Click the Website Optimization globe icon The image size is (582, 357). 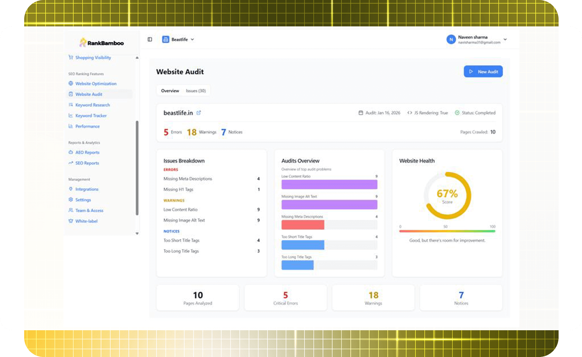coord(71,83)
